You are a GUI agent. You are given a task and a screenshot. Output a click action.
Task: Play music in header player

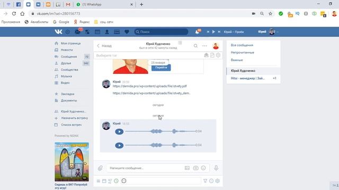point(213,32)
